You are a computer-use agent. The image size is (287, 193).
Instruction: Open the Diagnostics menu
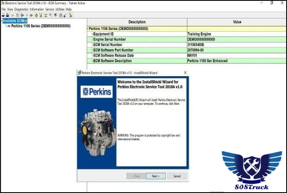coord(21,9)
